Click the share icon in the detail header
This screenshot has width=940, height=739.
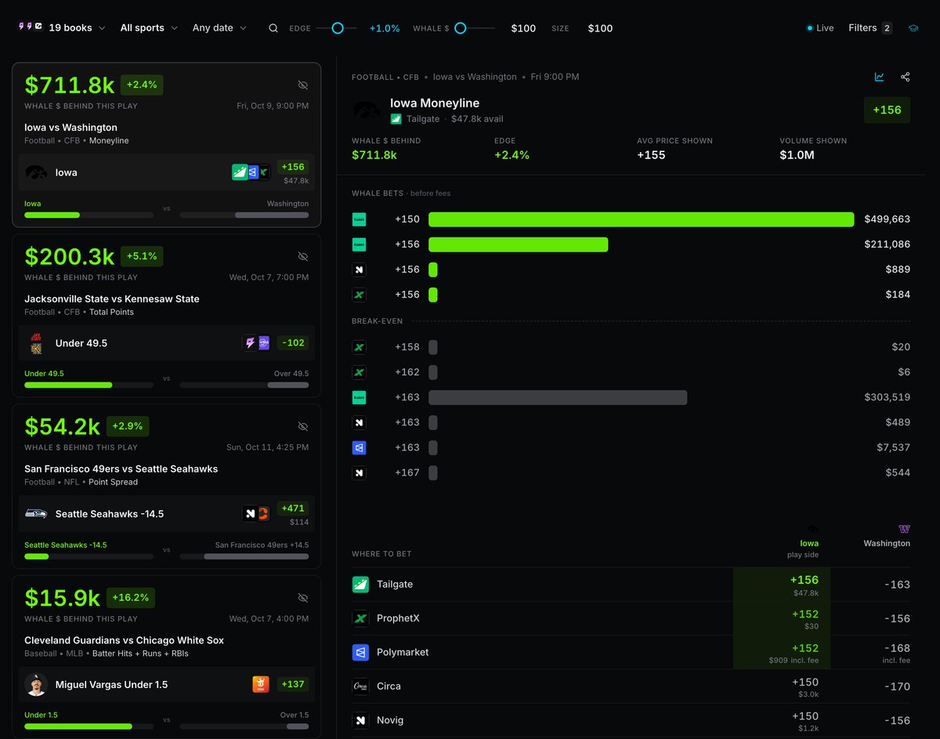pos(906,77)
